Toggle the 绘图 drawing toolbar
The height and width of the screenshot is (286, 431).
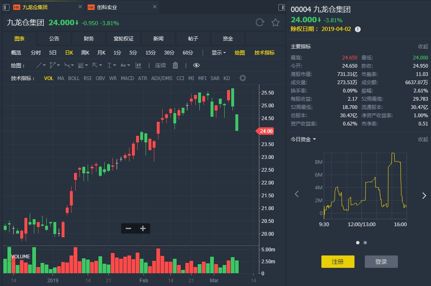click(240, 52)
